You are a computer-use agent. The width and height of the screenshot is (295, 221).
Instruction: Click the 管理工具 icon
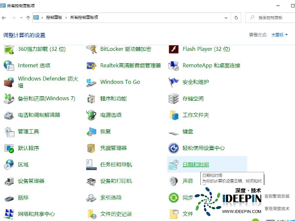click(9, 132)
